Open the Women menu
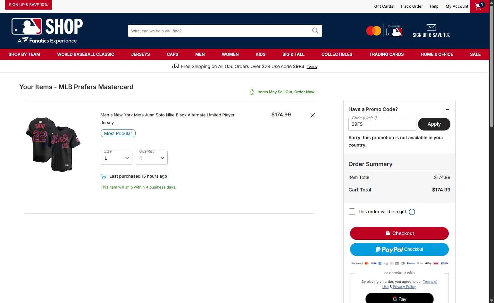 tap(230, 54)
